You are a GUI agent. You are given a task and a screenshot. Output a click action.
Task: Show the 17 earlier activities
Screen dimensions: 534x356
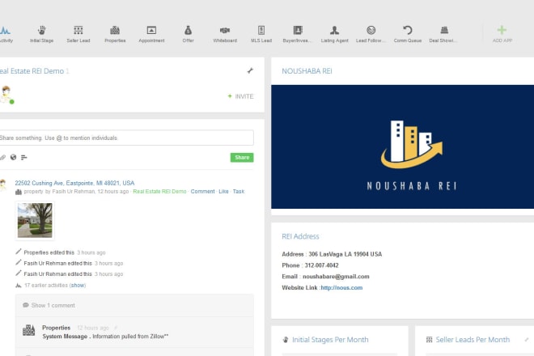[78, 286]
